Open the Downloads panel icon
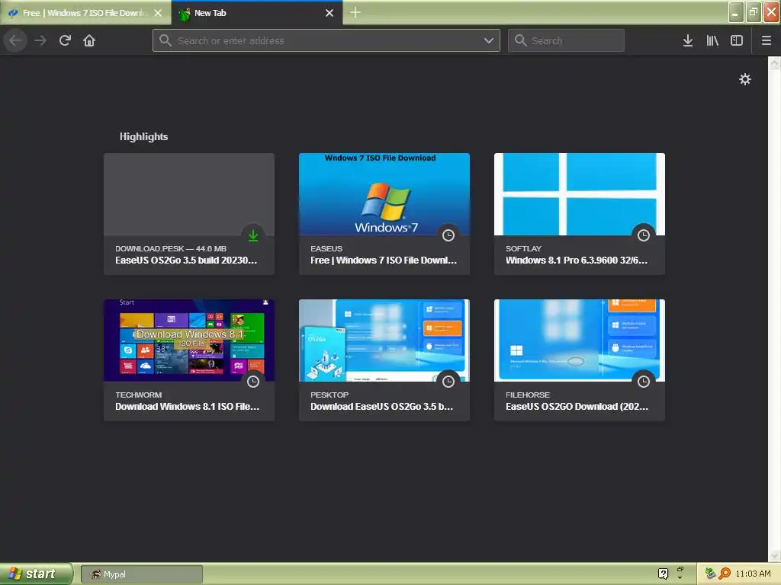 pos(688,40)
